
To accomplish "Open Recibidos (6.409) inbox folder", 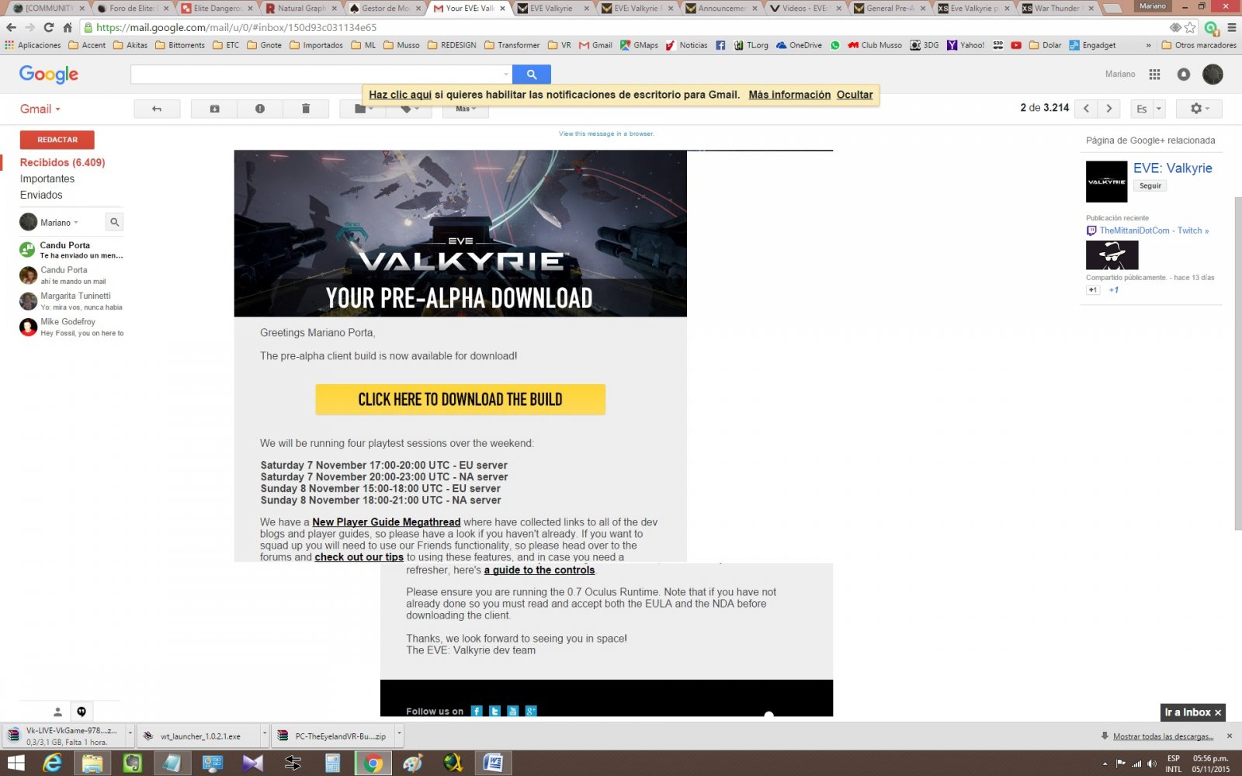I will [x=62, y=162].
